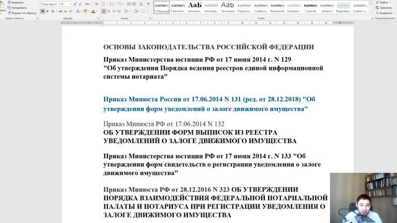Apply the Подзаголовок style
Viewport: 397px width, 223px height.
[x=244, y=7]
